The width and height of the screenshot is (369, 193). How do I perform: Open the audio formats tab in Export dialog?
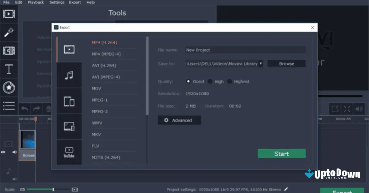point(69,75)
